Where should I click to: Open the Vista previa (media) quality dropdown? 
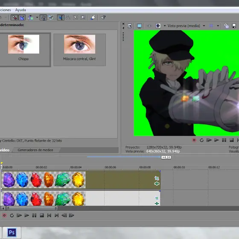pyautogui.click(x=204, y=26)
